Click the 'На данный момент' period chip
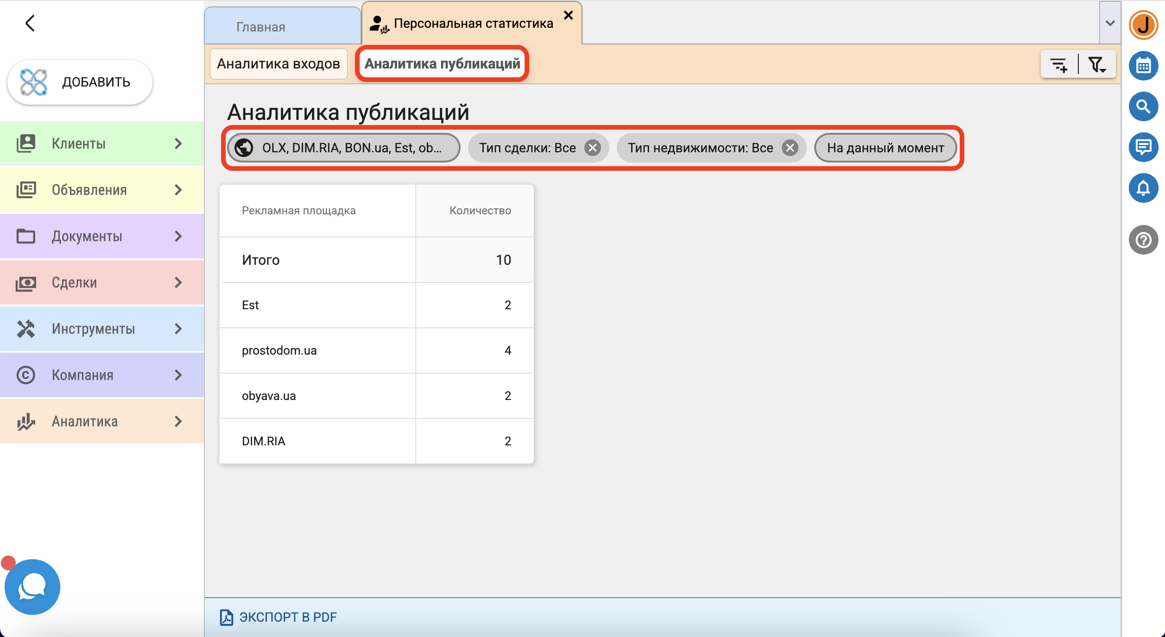This screenshot has height=637, width=1165. pos(885,148)
